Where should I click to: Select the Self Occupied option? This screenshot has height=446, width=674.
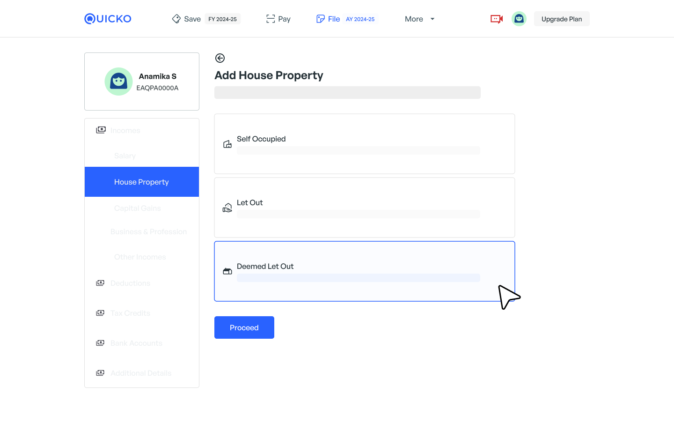pyautogui.click(x=364, y=144)
